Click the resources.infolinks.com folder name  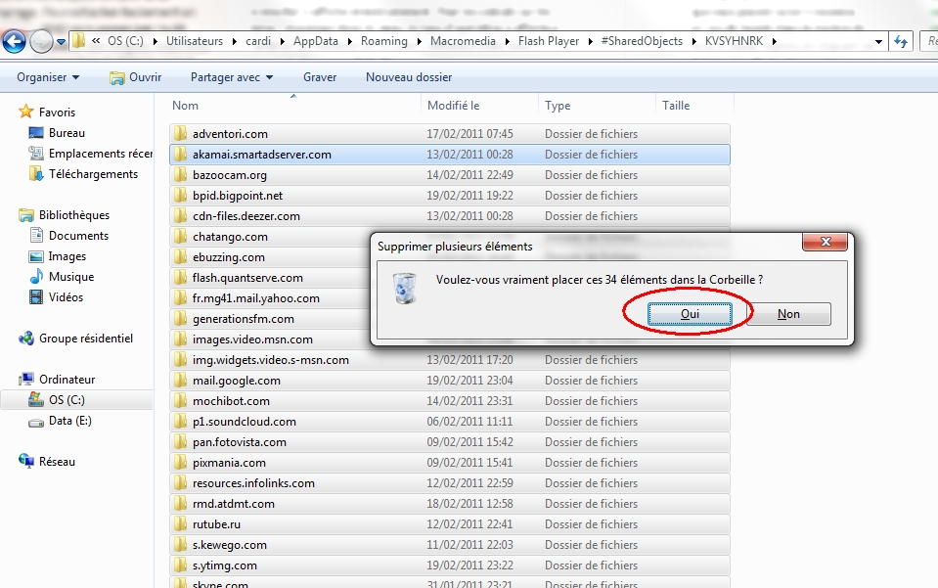point(253,482)
